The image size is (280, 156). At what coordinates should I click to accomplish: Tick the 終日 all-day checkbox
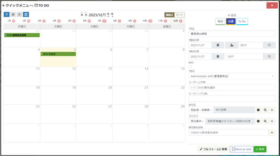click(x=190, y=67)
